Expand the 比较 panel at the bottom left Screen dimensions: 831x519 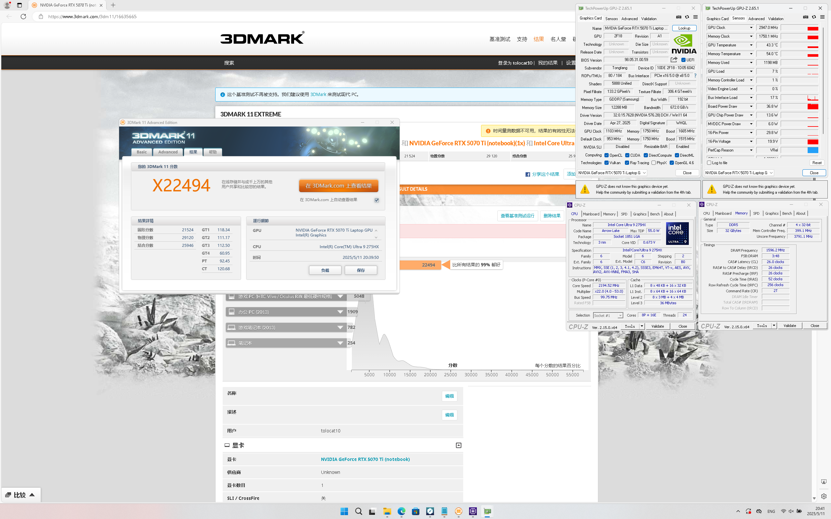point(20,495)
